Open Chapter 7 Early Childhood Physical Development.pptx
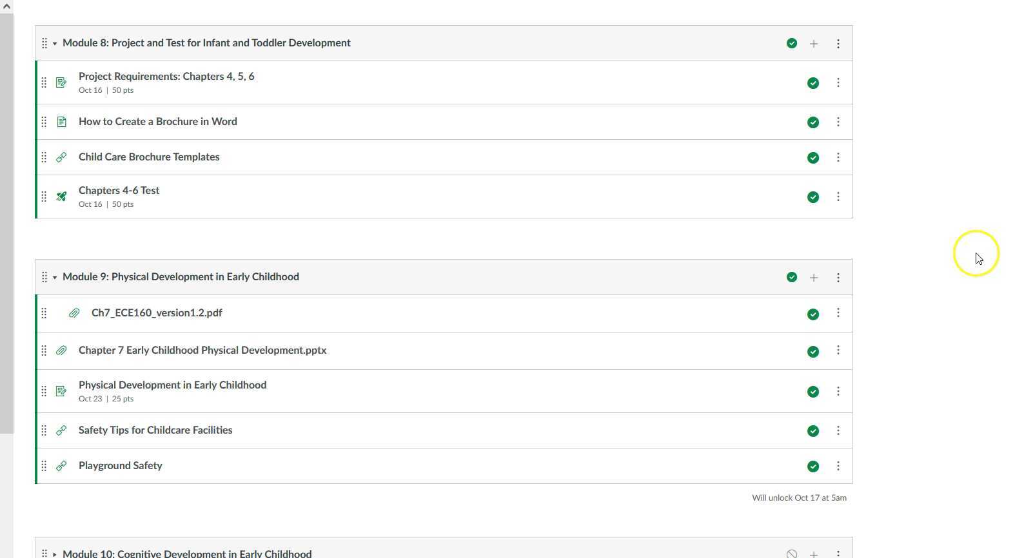The height and width of the screenshot is (558, 1024). (202, 351)
